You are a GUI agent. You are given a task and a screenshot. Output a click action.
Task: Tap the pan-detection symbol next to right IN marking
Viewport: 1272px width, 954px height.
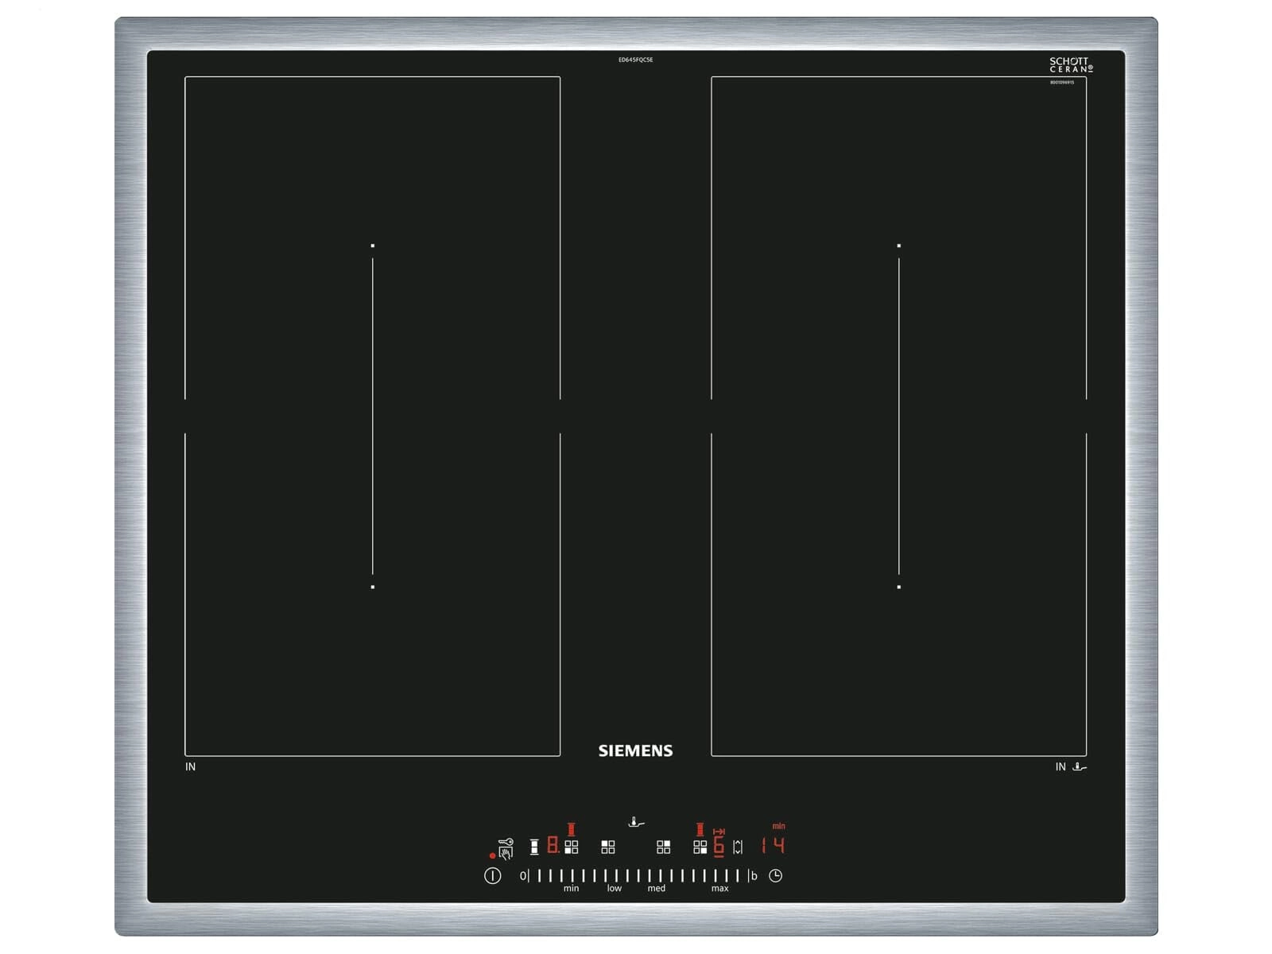[x=1080, y=766]
